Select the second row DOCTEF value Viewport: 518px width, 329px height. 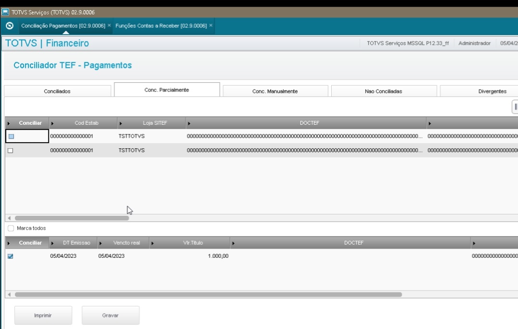[306, 150]
